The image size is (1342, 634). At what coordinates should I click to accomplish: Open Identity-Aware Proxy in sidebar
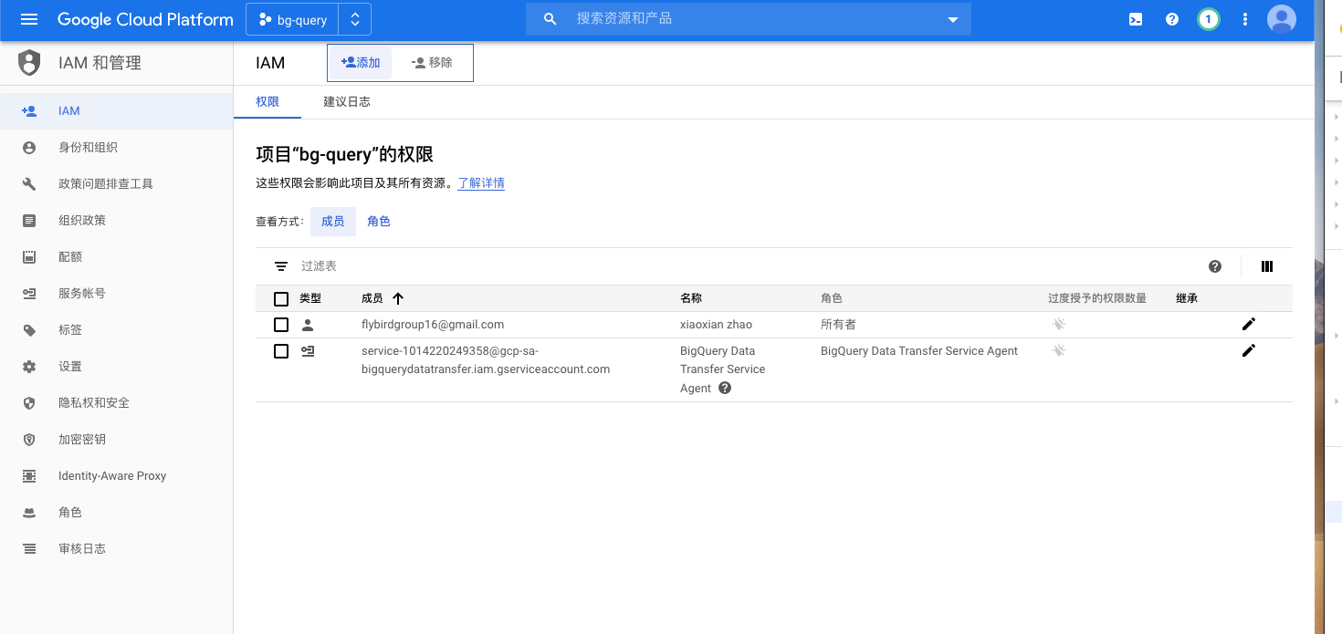tap(116, 475)
